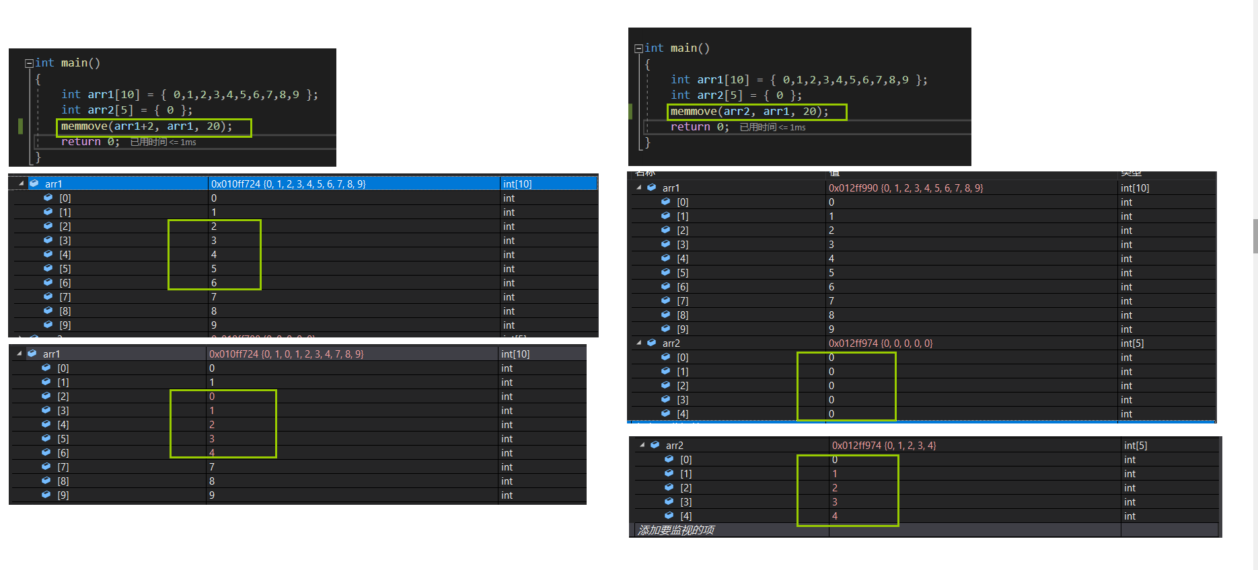Collapse arr1 at address 0x012ff990

(638, 188)
